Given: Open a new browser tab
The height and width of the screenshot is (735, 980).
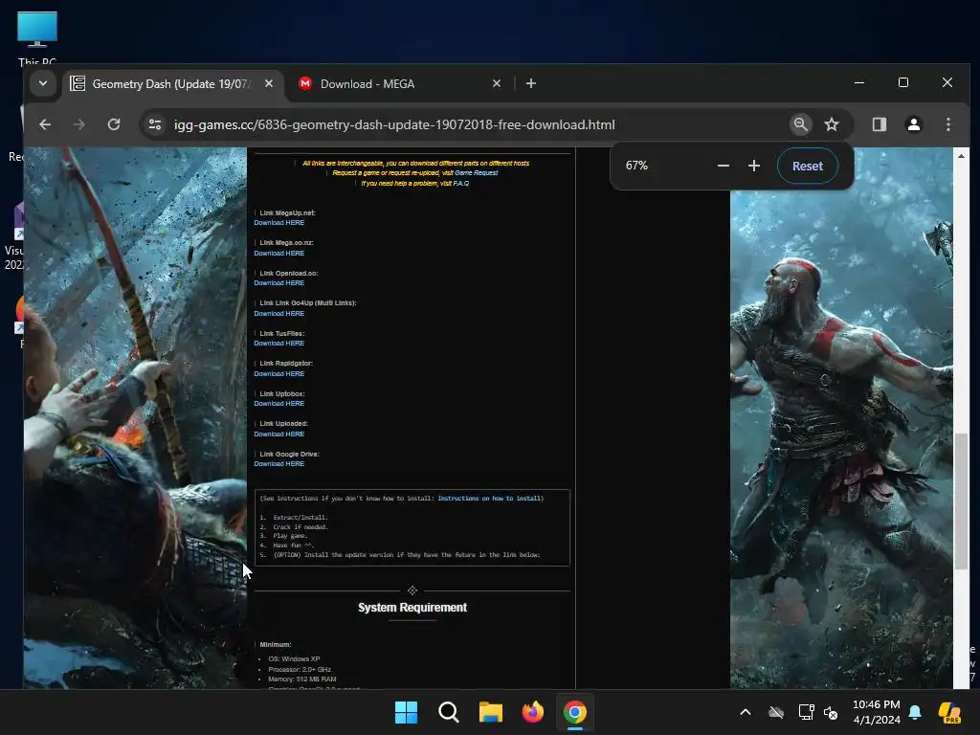Looking at the screenshot, I should pyautogui.click(x=530, y=83).
